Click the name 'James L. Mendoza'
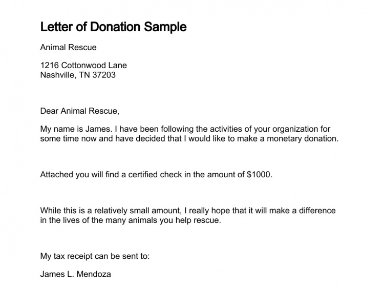Image resolution: width=384 pixels, height=288 pixels. pyautogui.click(x=76, y=274)
